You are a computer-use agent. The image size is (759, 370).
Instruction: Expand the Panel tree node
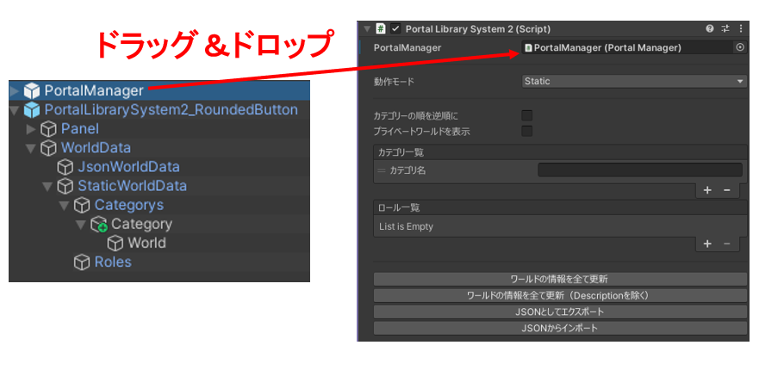coord(32,129)
